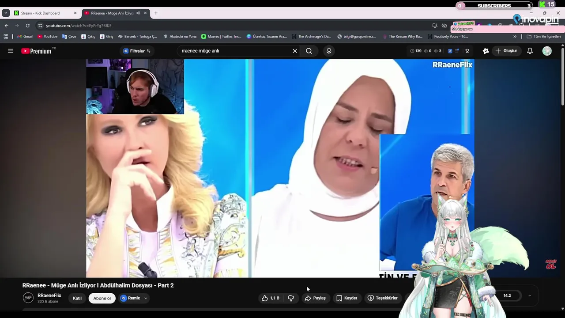Open the browser apps grid shortcut
This screenshot has height=318, width=565.
tap(6, 37)
